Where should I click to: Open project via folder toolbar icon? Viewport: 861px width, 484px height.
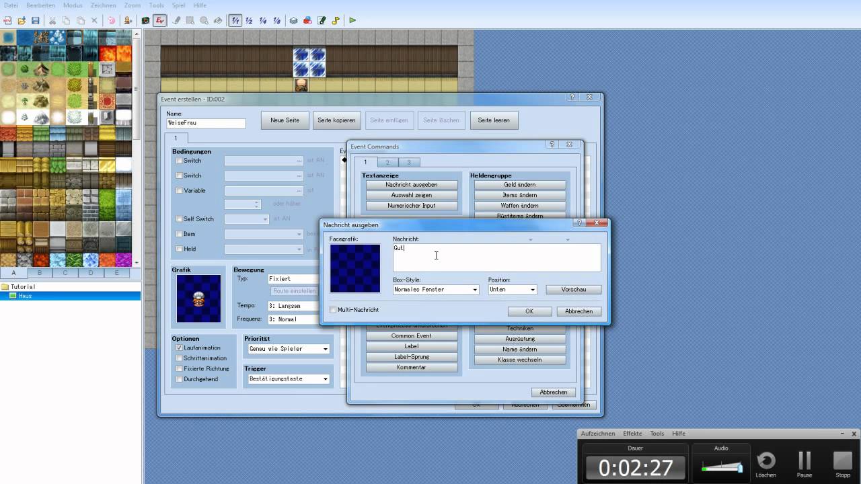(22, 20)
